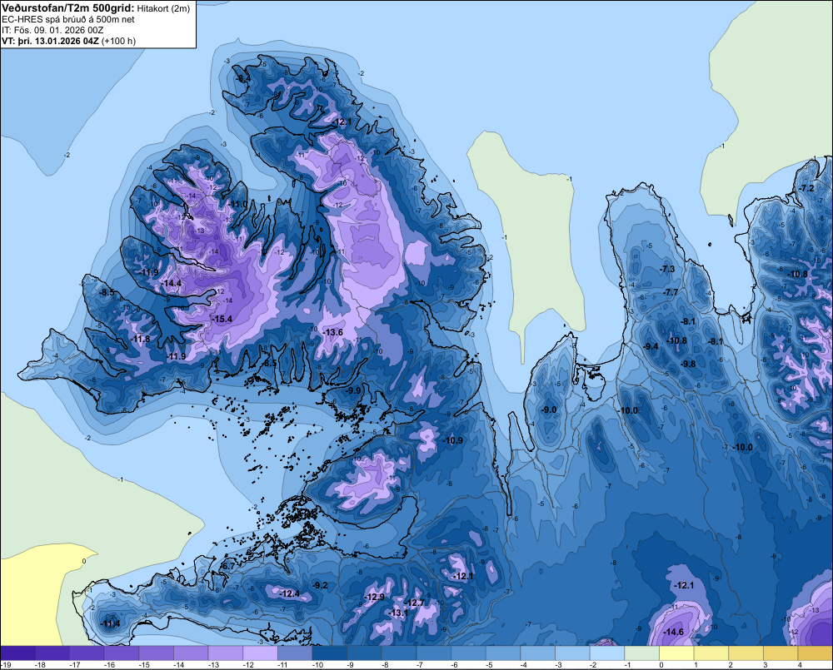833x670 pixels.
Task: Click the -12.7 temperature label
Action: (x=414, y=603)
